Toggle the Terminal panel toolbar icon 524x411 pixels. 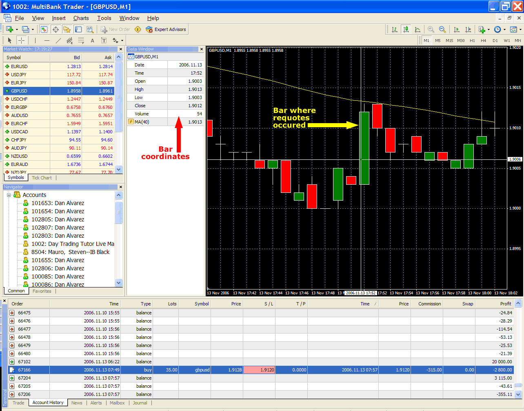point(78,29)
